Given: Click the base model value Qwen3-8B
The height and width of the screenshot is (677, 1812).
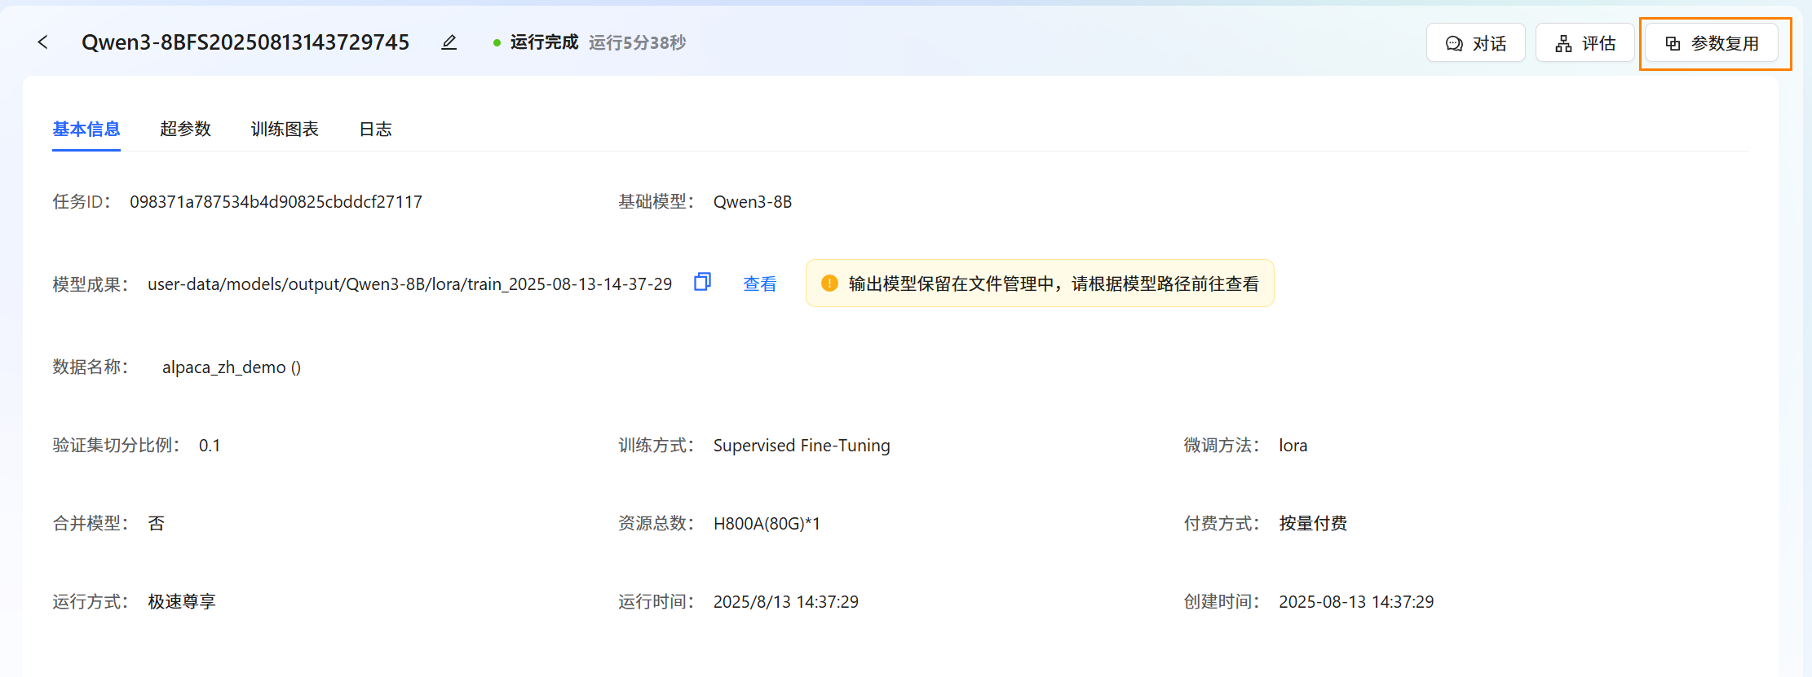Looking at the screenshot, I should coord(752,202).
